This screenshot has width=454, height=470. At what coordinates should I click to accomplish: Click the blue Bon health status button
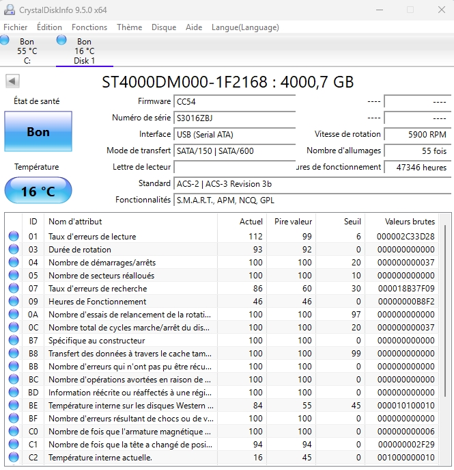(38, 131)
